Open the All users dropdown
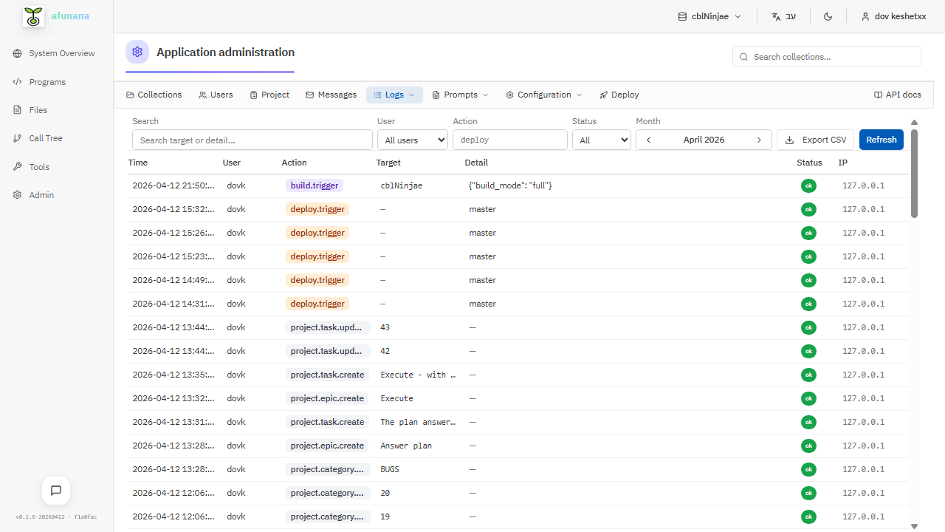Image resolution: width=945 pixels, height=532 pixels. tap(412, 140)
